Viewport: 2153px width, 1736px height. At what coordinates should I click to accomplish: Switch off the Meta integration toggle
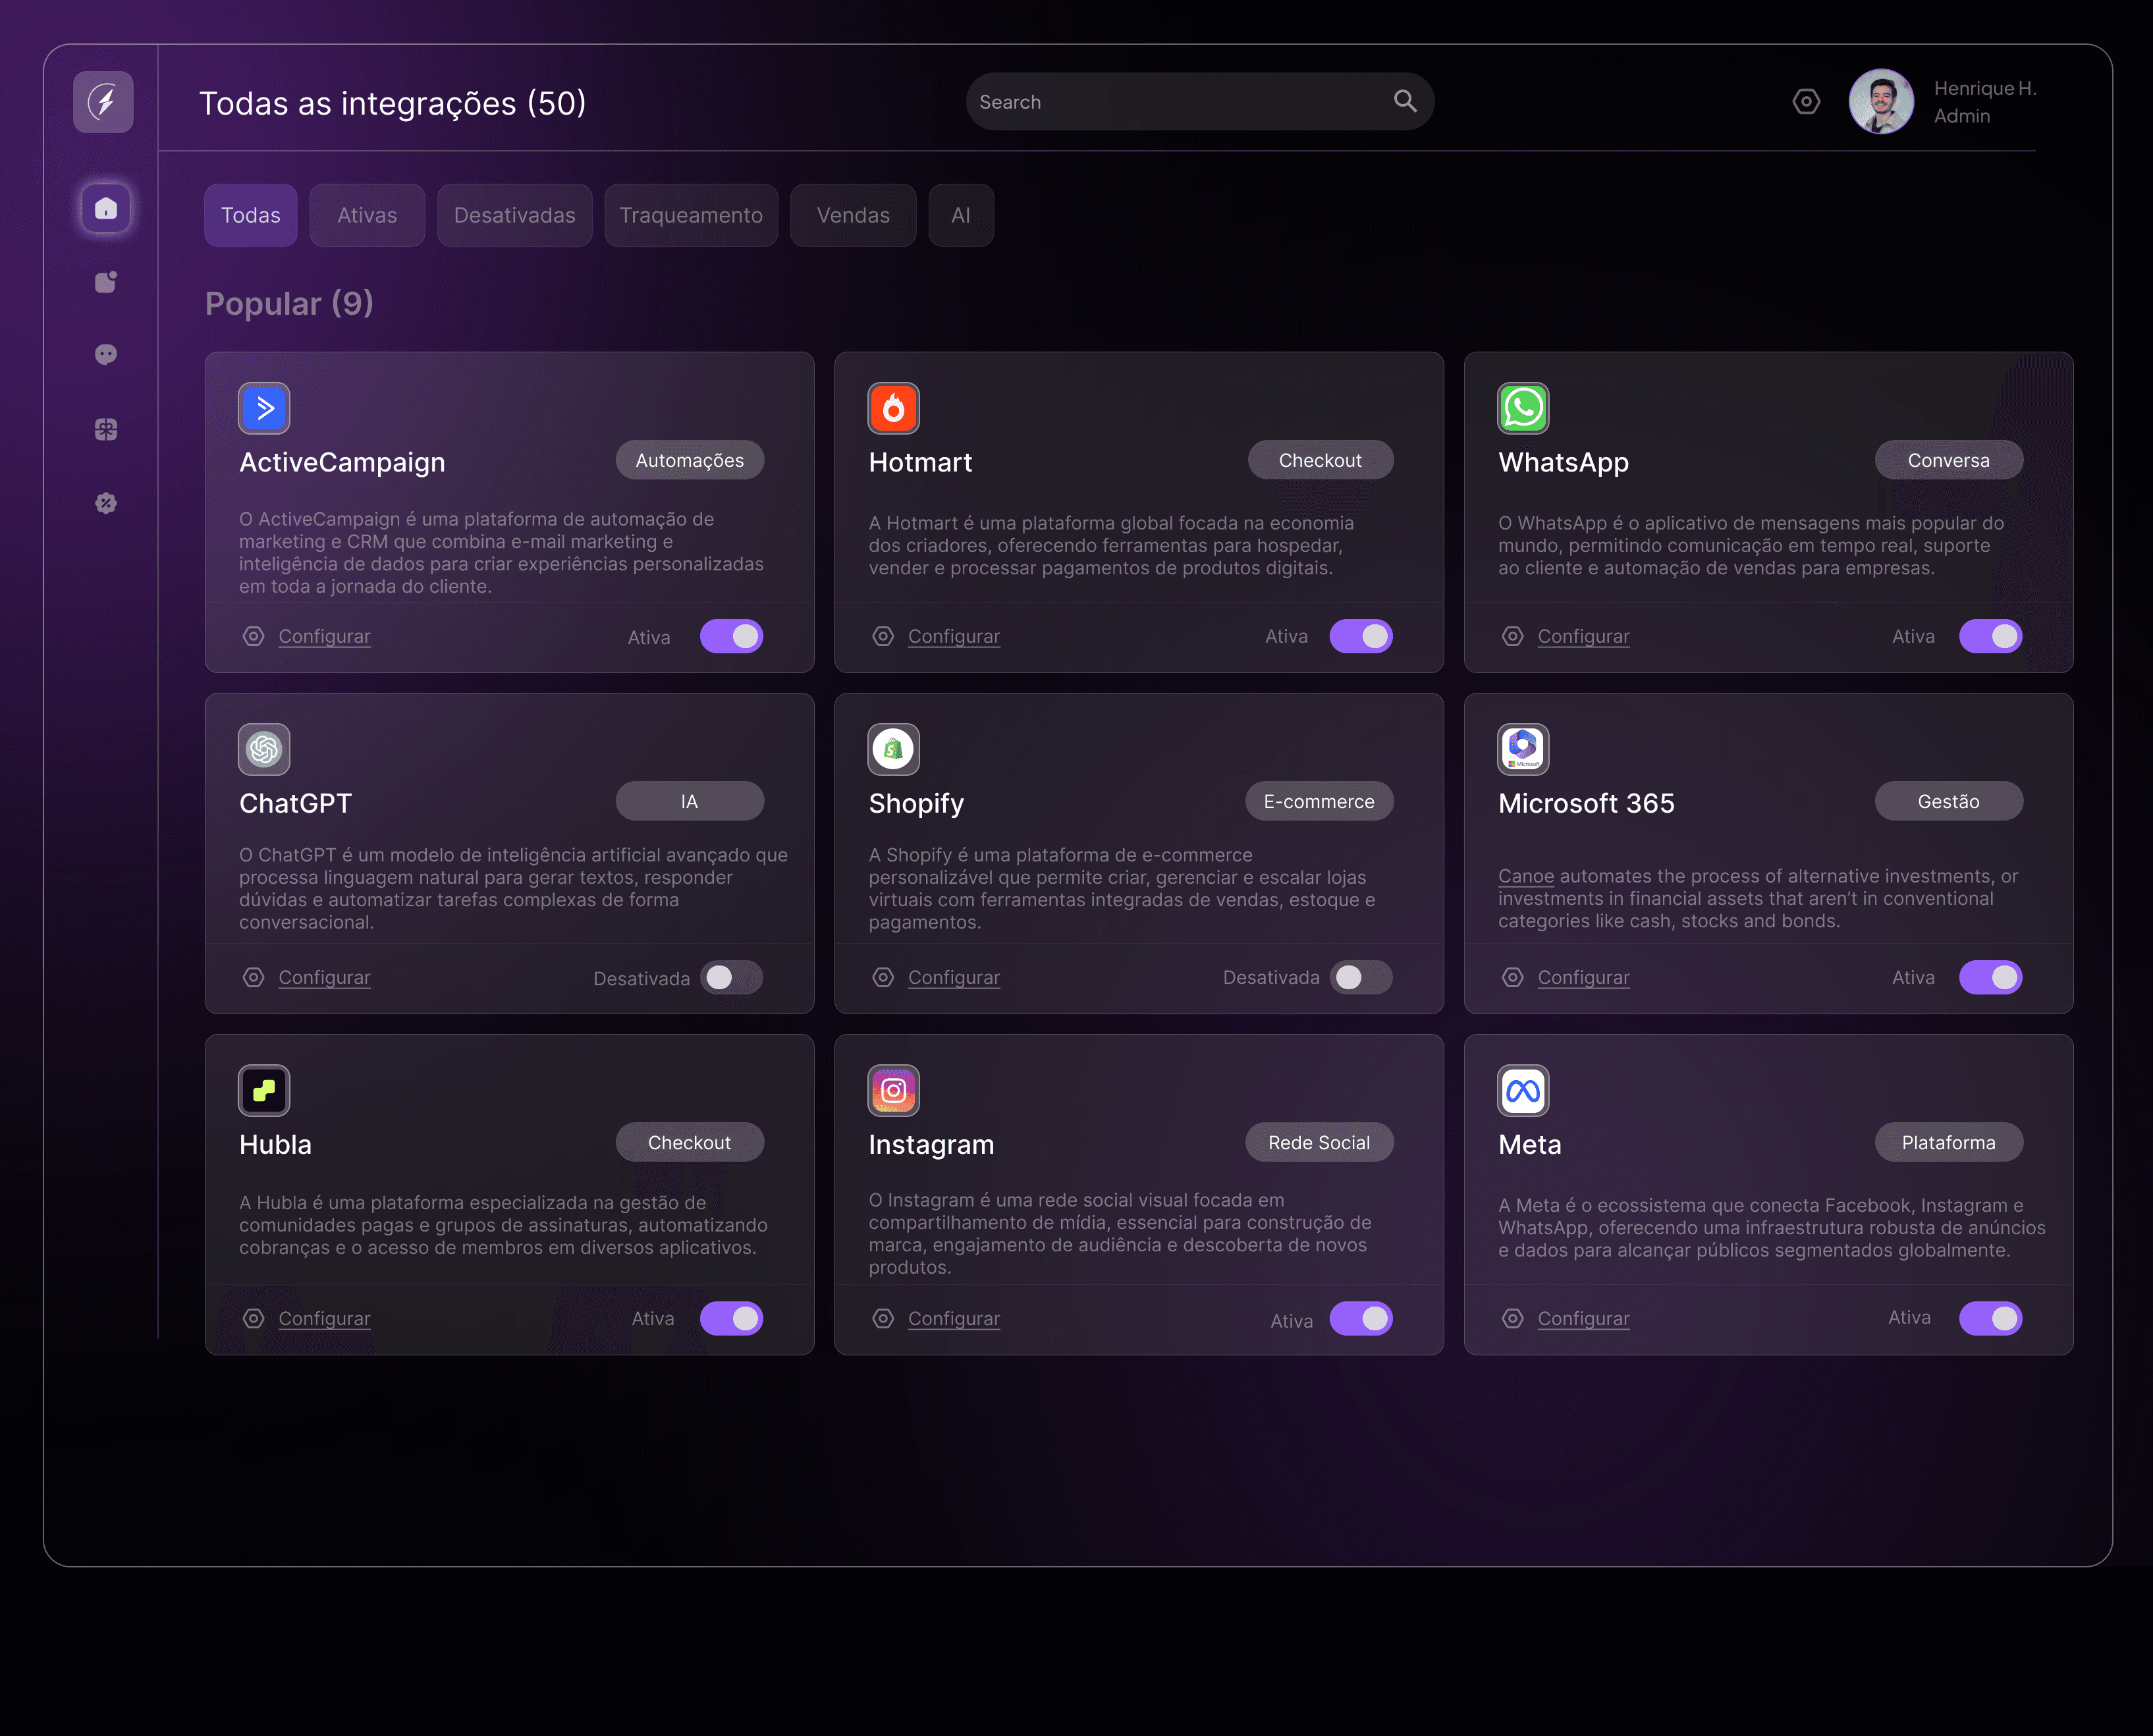tap(1990, 1318)
